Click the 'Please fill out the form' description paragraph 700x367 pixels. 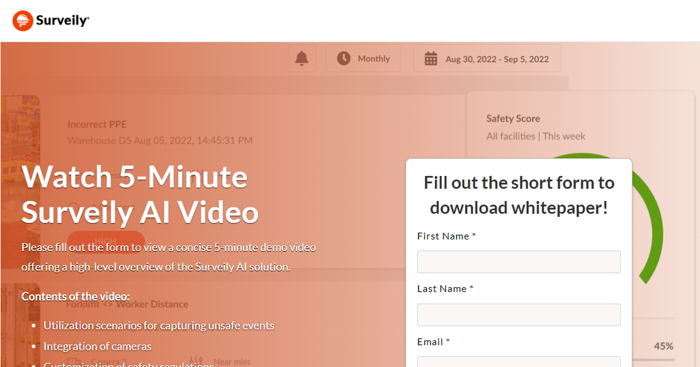point(169,257)
